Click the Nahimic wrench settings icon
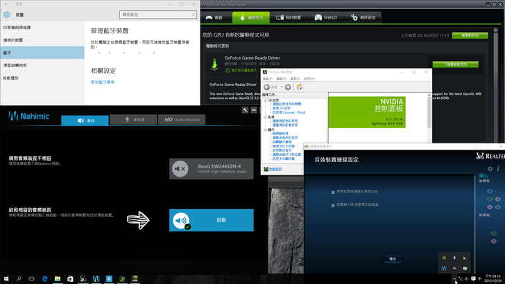The height and width of the screenshot is (284, 505). click(x=245, y=110)
